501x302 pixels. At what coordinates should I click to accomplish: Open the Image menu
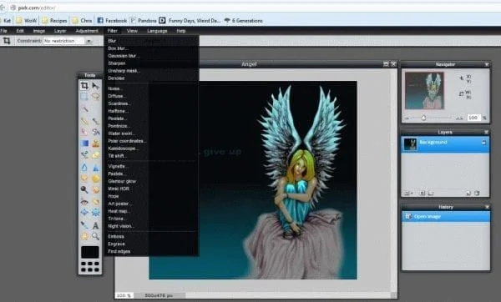tap(39, 31)
